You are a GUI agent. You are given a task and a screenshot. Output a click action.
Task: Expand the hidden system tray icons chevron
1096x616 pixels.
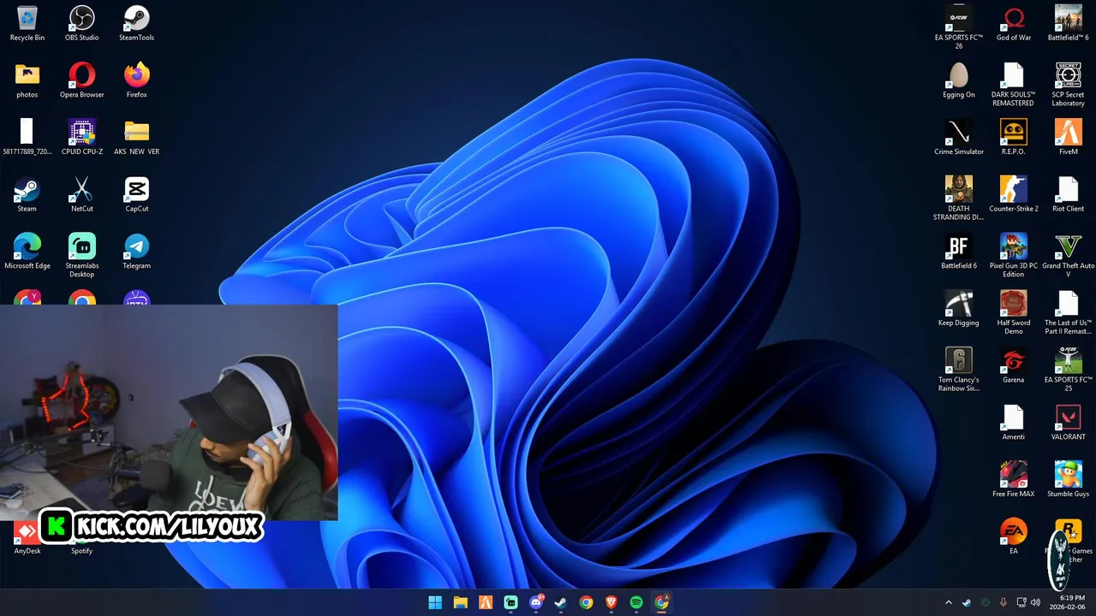coord(948,602)
